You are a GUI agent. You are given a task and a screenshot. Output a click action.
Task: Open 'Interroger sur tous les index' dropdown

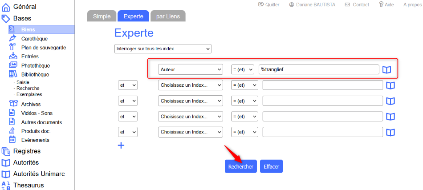pos(163,48)
